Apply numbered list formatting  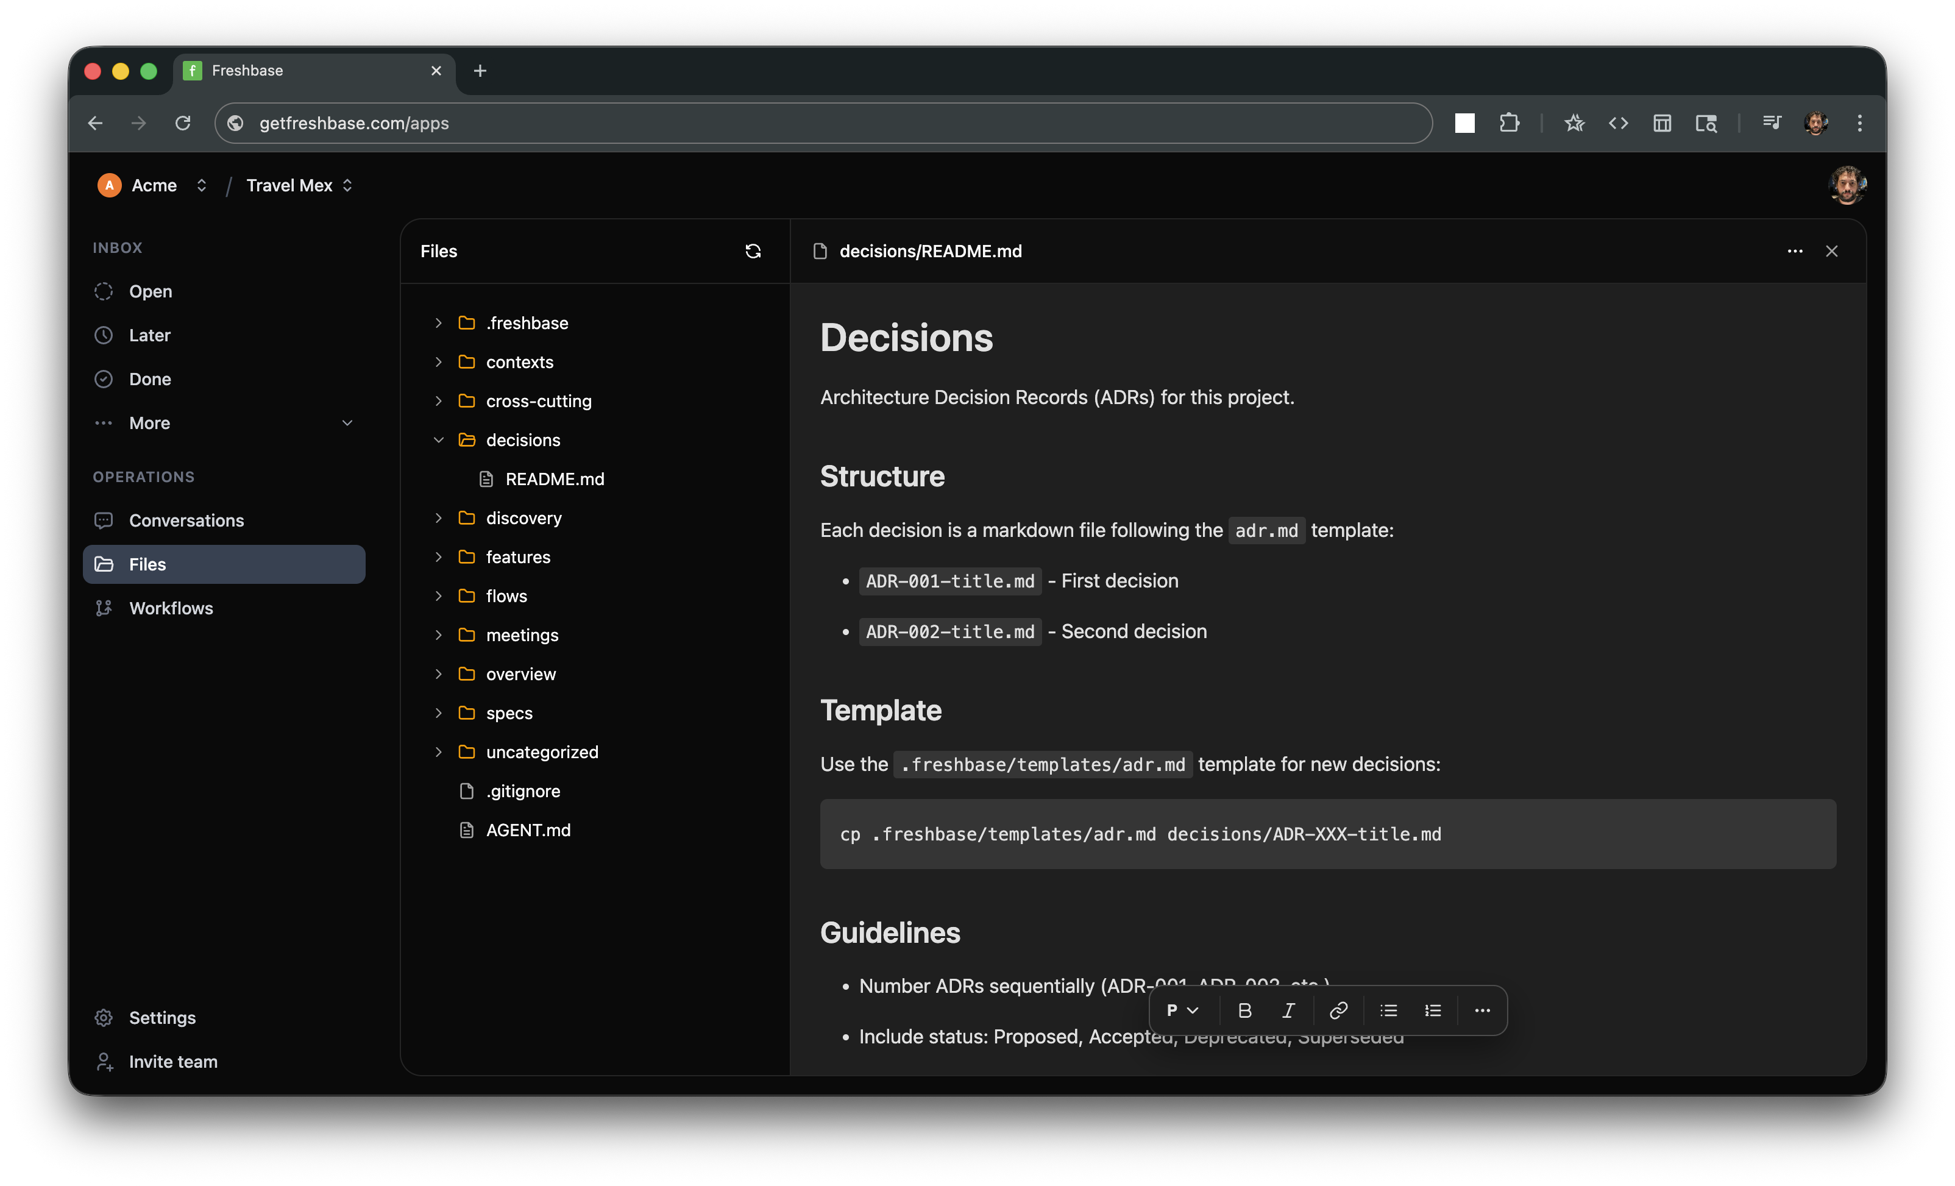coord(1433,1010)
